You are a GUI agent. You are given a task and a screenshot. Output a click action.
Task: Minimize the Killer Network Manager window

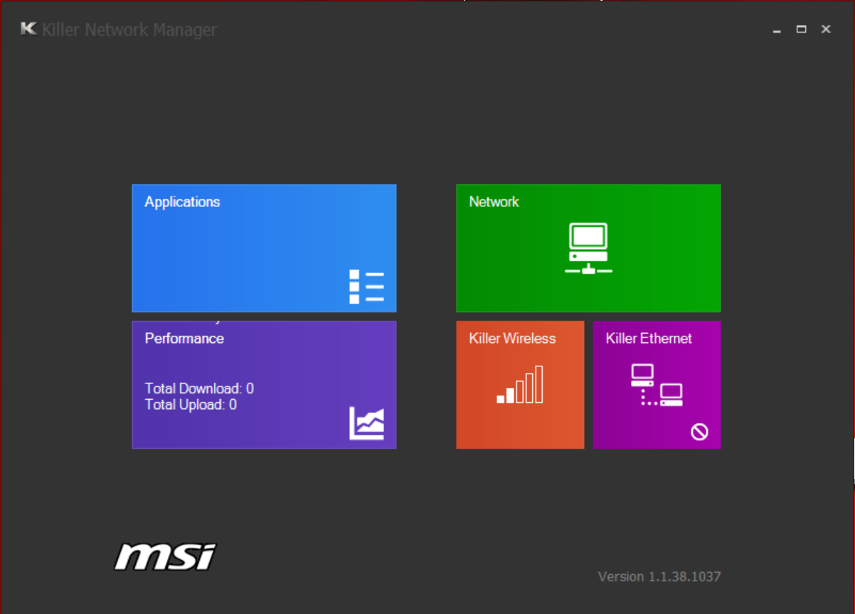[777, 30]
